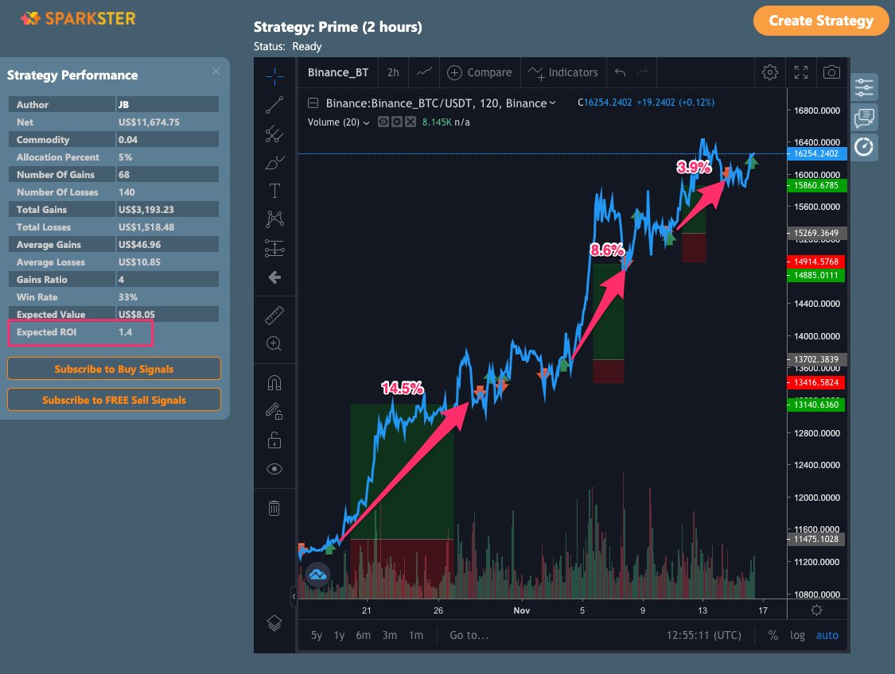Toggle auto scale mode
The height and width of the screenshot is (674, 895).
[827, 635]
